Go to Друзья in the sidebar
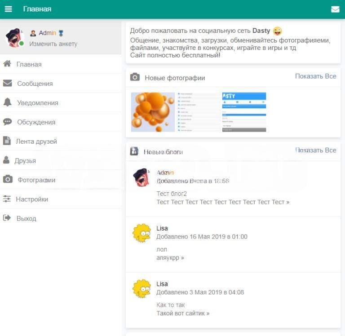This screenshot has height=336, width=345. (x=25, y=161)
